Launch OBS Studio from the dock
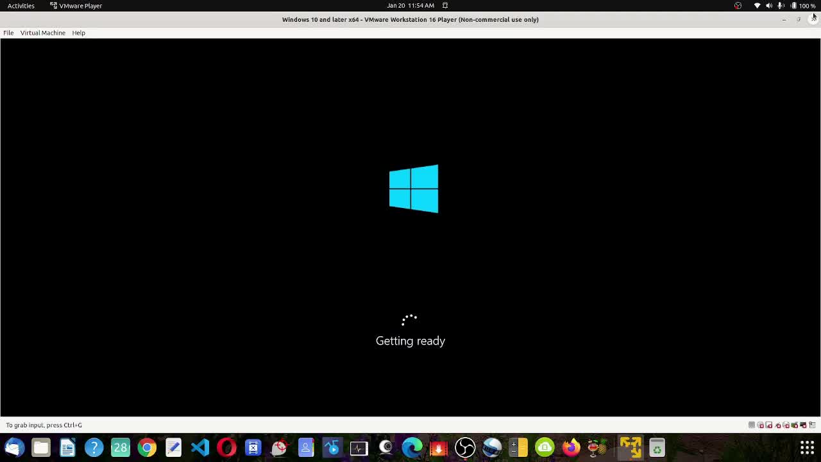821x462 pixels. coord(465,447)
